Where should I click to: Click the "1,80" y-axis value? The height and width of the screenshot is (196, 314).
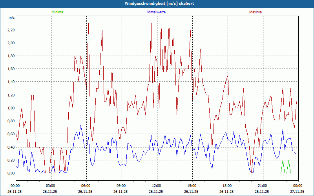pos(11,56)
